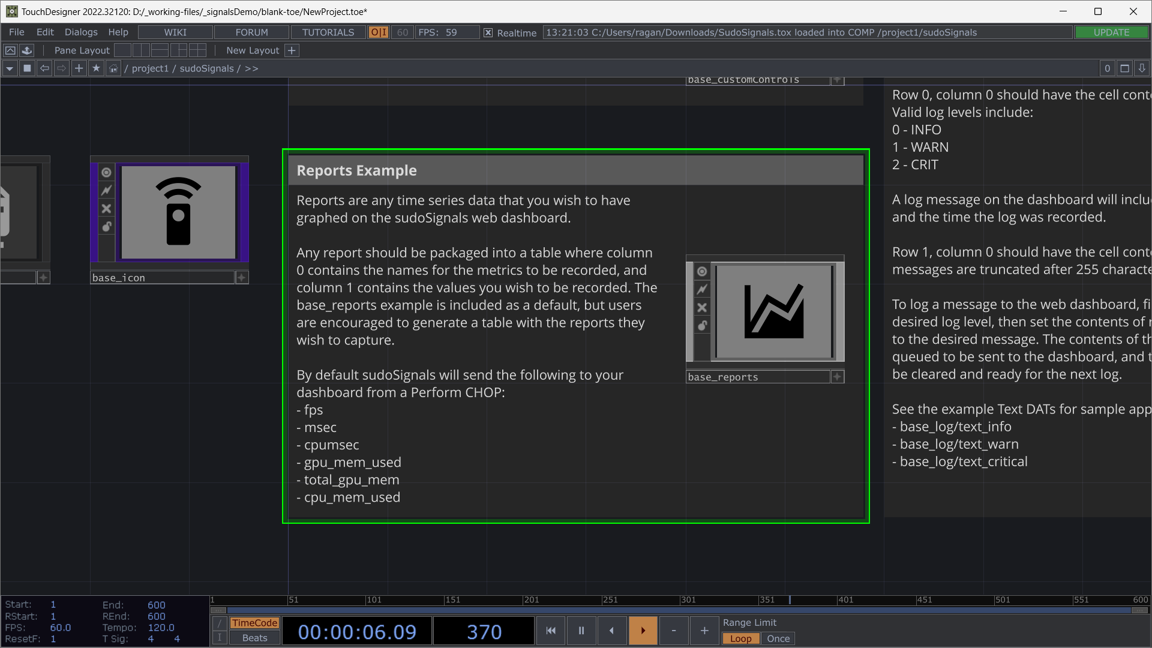Click the frame number 370 field
This screenshot has width=1152, height=648.
pyautogui.click(x=484, y=632)
